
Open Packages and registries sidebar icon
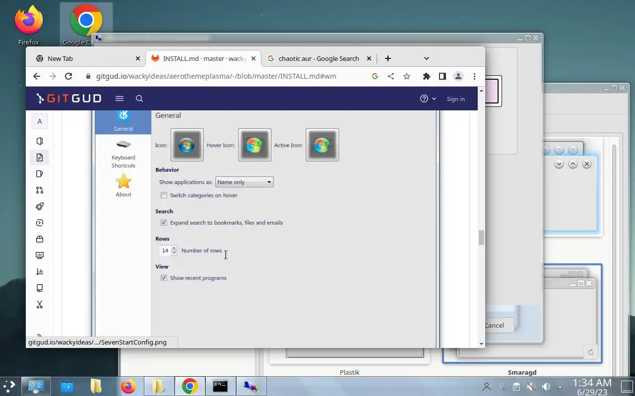[x=40, y=239]
